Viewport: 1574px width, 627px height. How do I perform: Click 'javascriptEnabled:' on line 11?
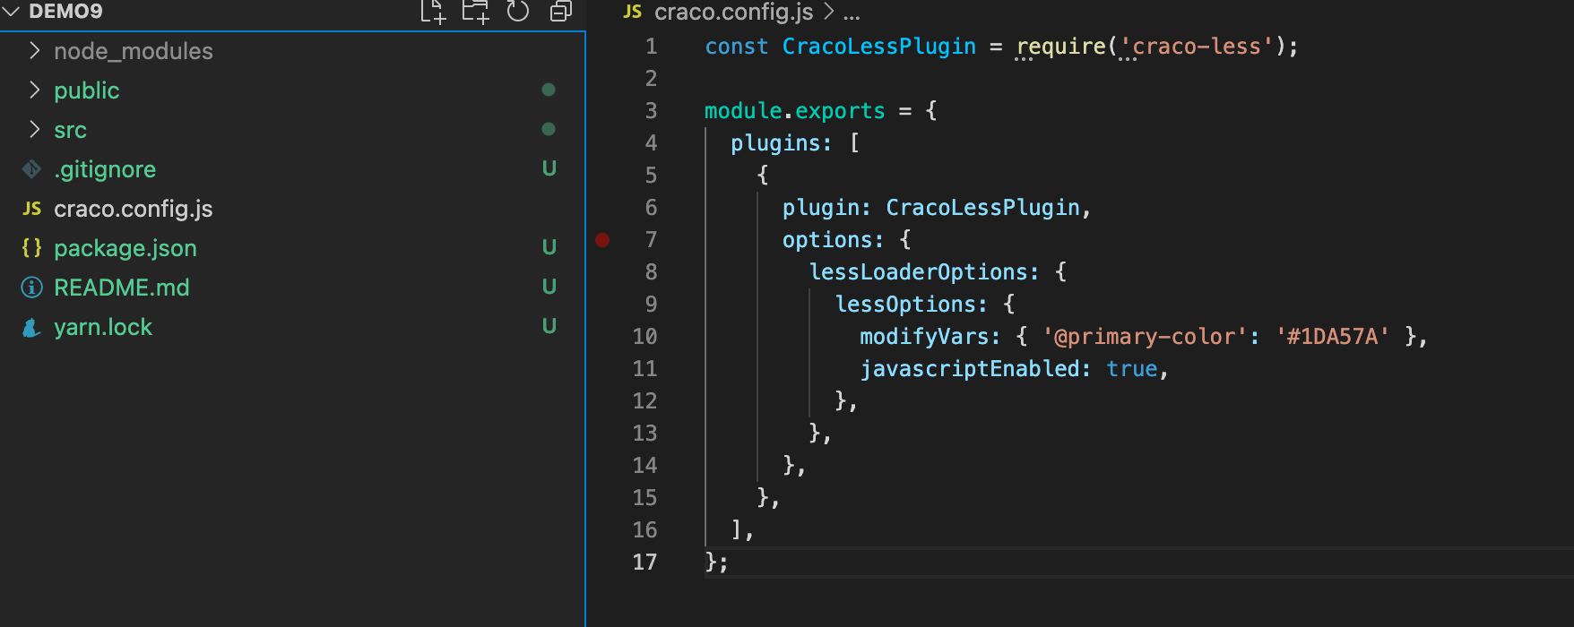(x=976, y=369)
